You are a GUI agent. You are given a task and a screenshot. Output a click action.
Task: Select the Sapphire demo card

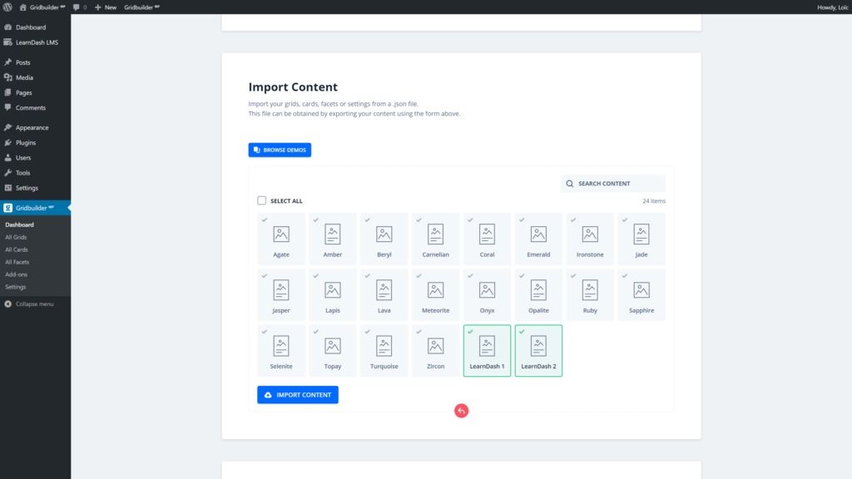click(x=641, y=295)
